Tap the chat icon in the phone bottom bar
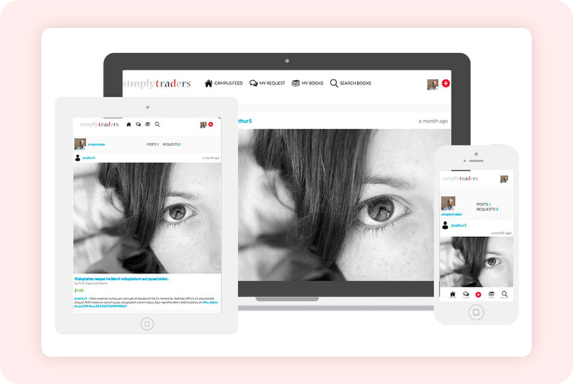This screenshot has width=573, height=384. point(466,294)
